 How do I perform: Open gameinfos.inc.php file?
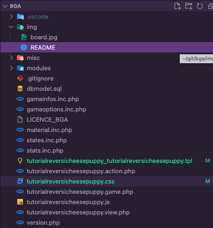(53, 99)
